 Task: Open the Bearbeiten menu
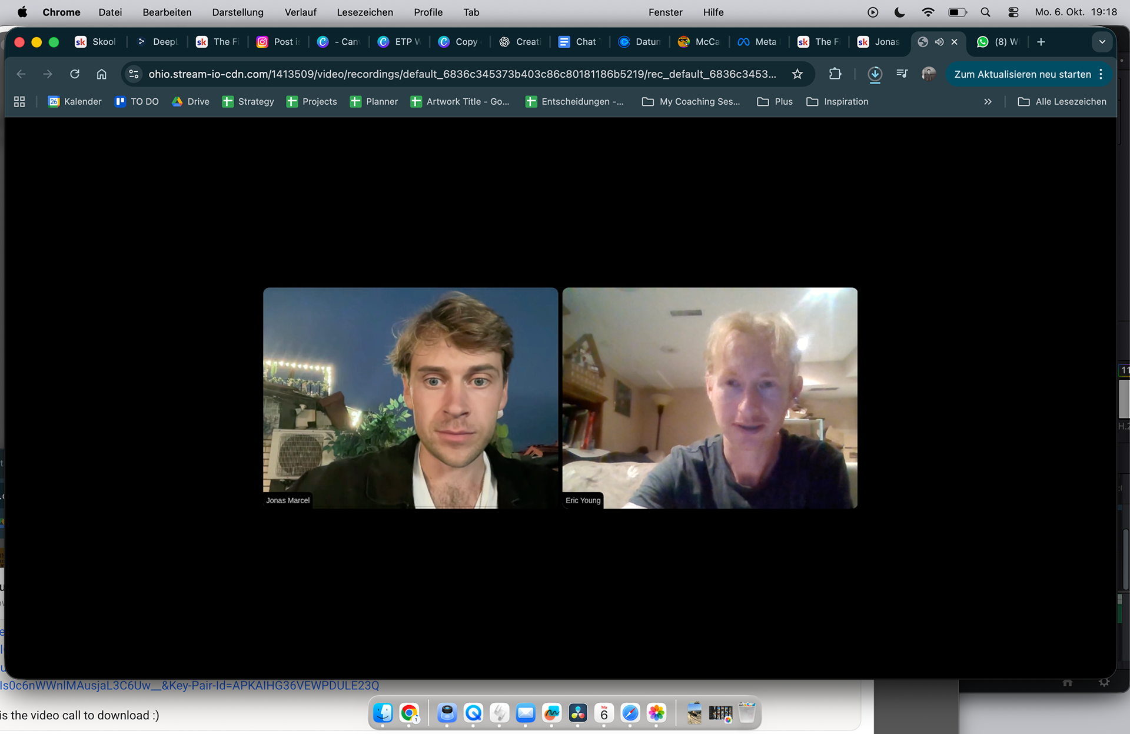click(x=167, y=12)
